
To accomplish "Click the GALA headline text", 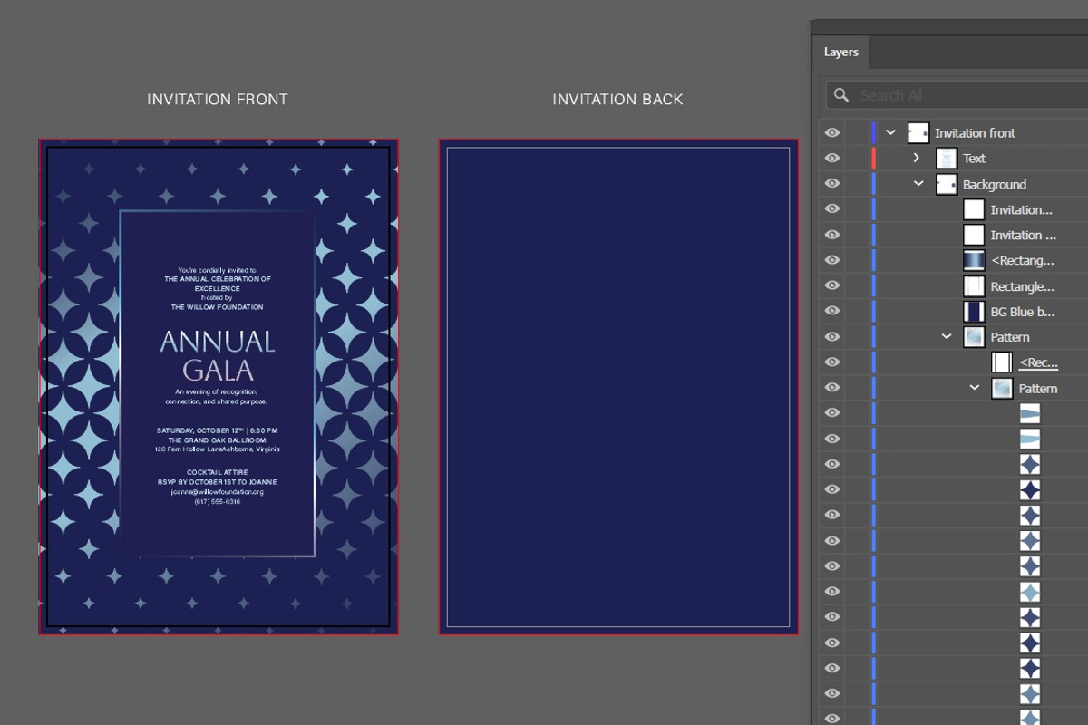I will (219, 370).
